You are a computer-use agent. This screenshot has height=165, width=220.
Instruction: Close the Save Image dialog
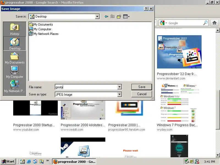coord(151,9)
